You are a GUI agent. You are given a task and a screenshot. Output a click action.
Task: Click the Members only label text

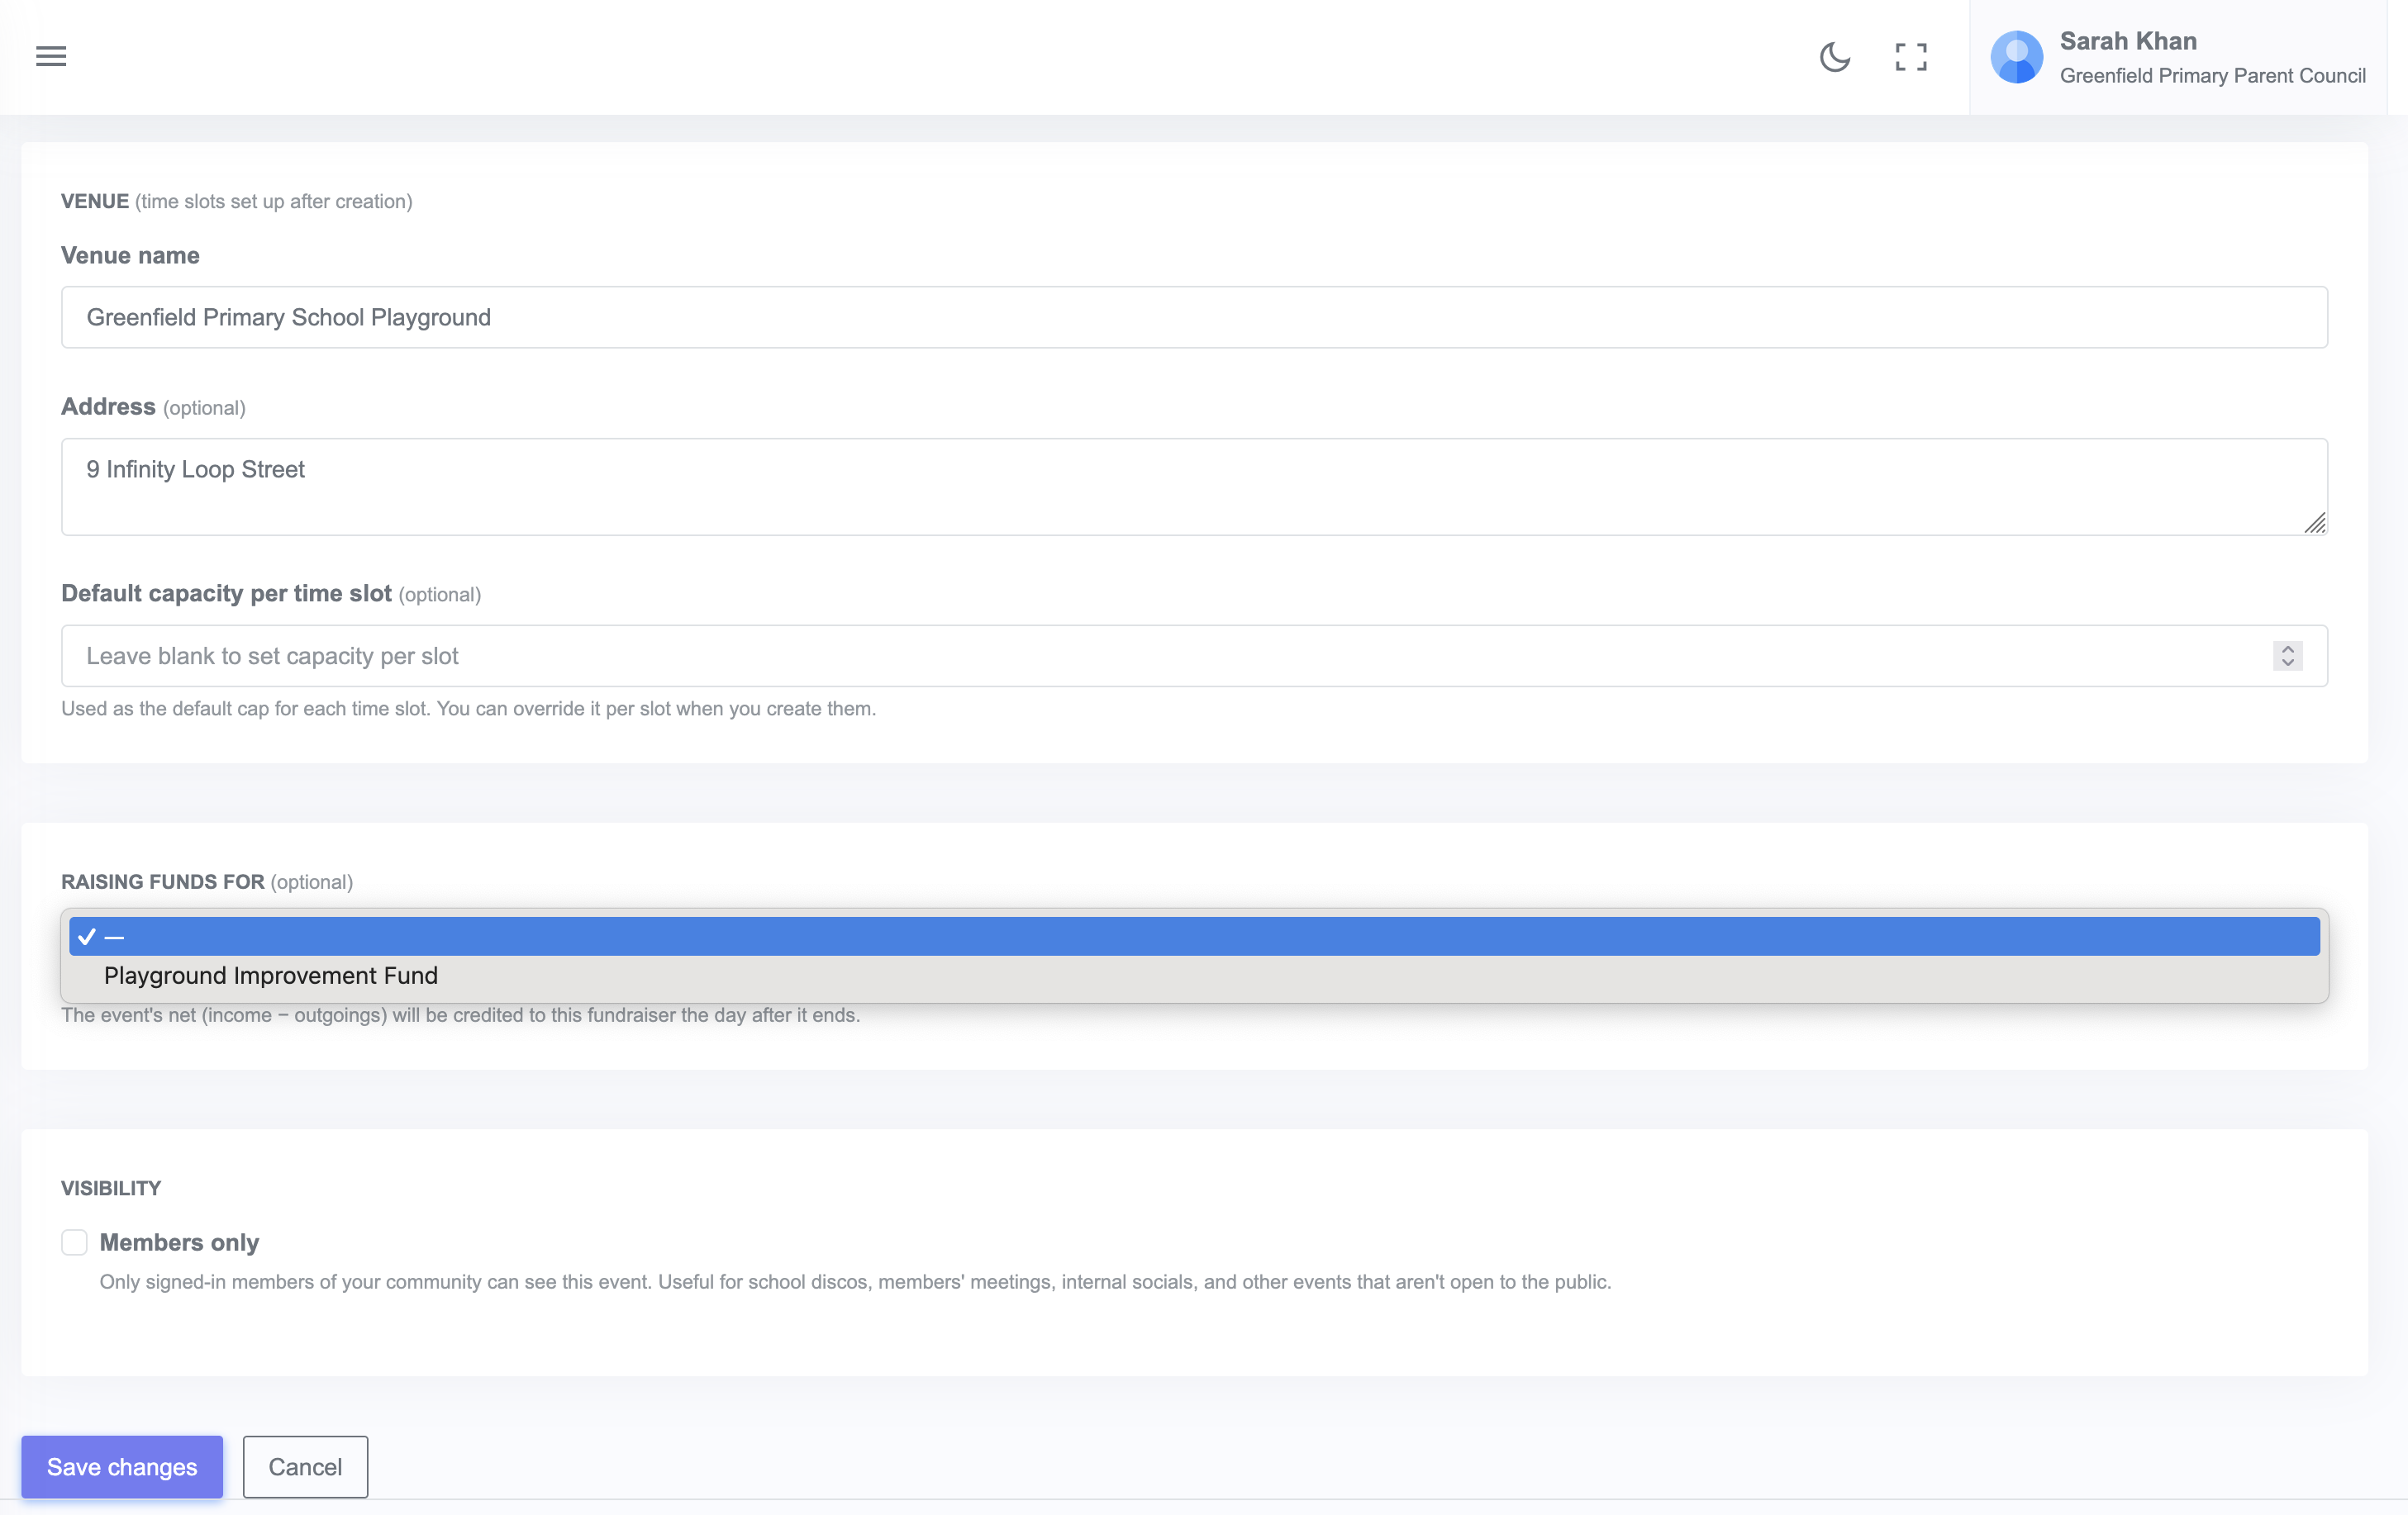(179, 1242)
